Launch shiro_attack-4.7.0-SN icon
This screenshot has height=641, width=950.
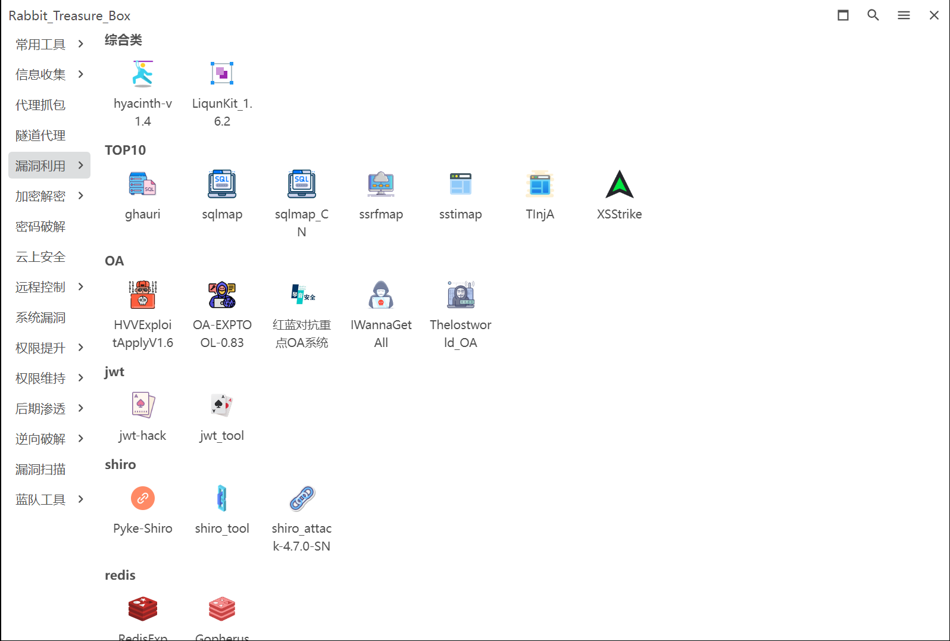coord(302,499)
